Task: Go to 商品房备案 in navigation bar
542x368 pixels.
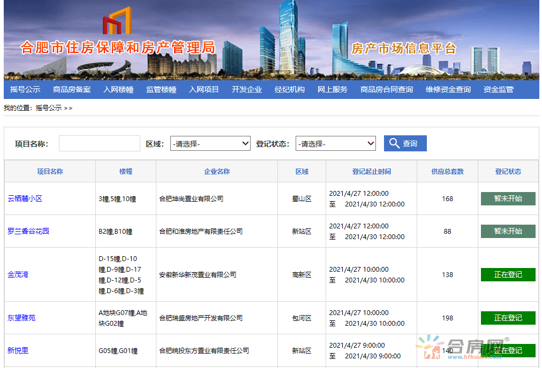Action: (x=72, y=89)
